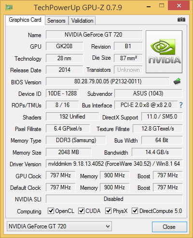Take a screenshot with the camera icon

181,20
